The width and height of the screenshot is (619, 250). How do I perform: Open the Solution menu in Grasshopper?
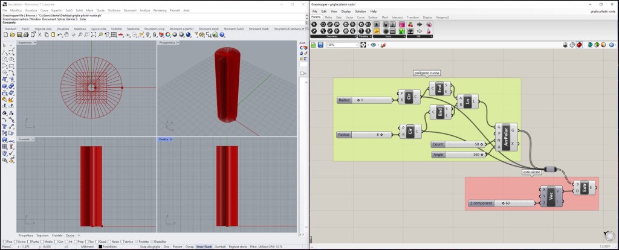click(x=360, y=11)
